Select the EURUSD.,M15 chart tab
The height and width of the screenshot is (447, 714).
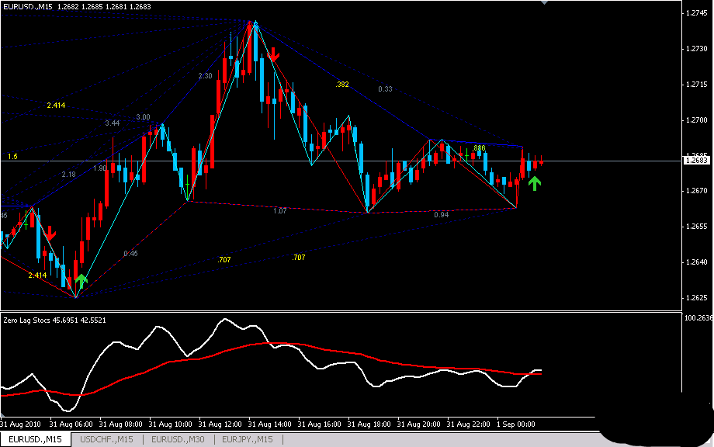pyautogui.click(x=35, y=440)
